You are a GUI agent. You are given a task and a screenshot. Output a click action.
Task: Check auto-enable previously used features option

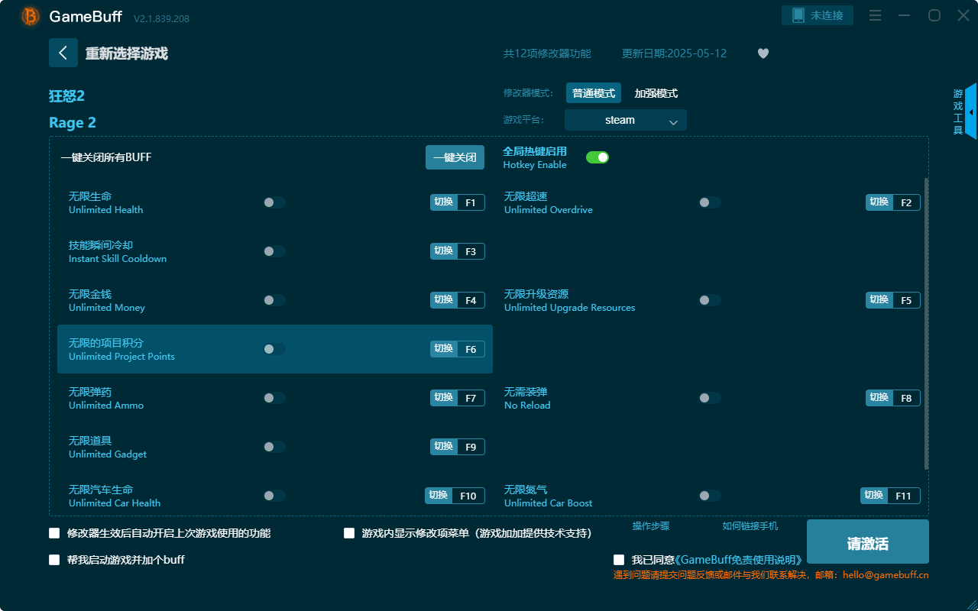53,533
